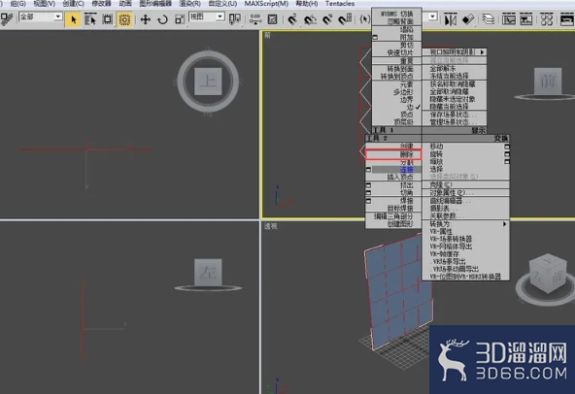Open settings box beside 连接

point(368,170)
